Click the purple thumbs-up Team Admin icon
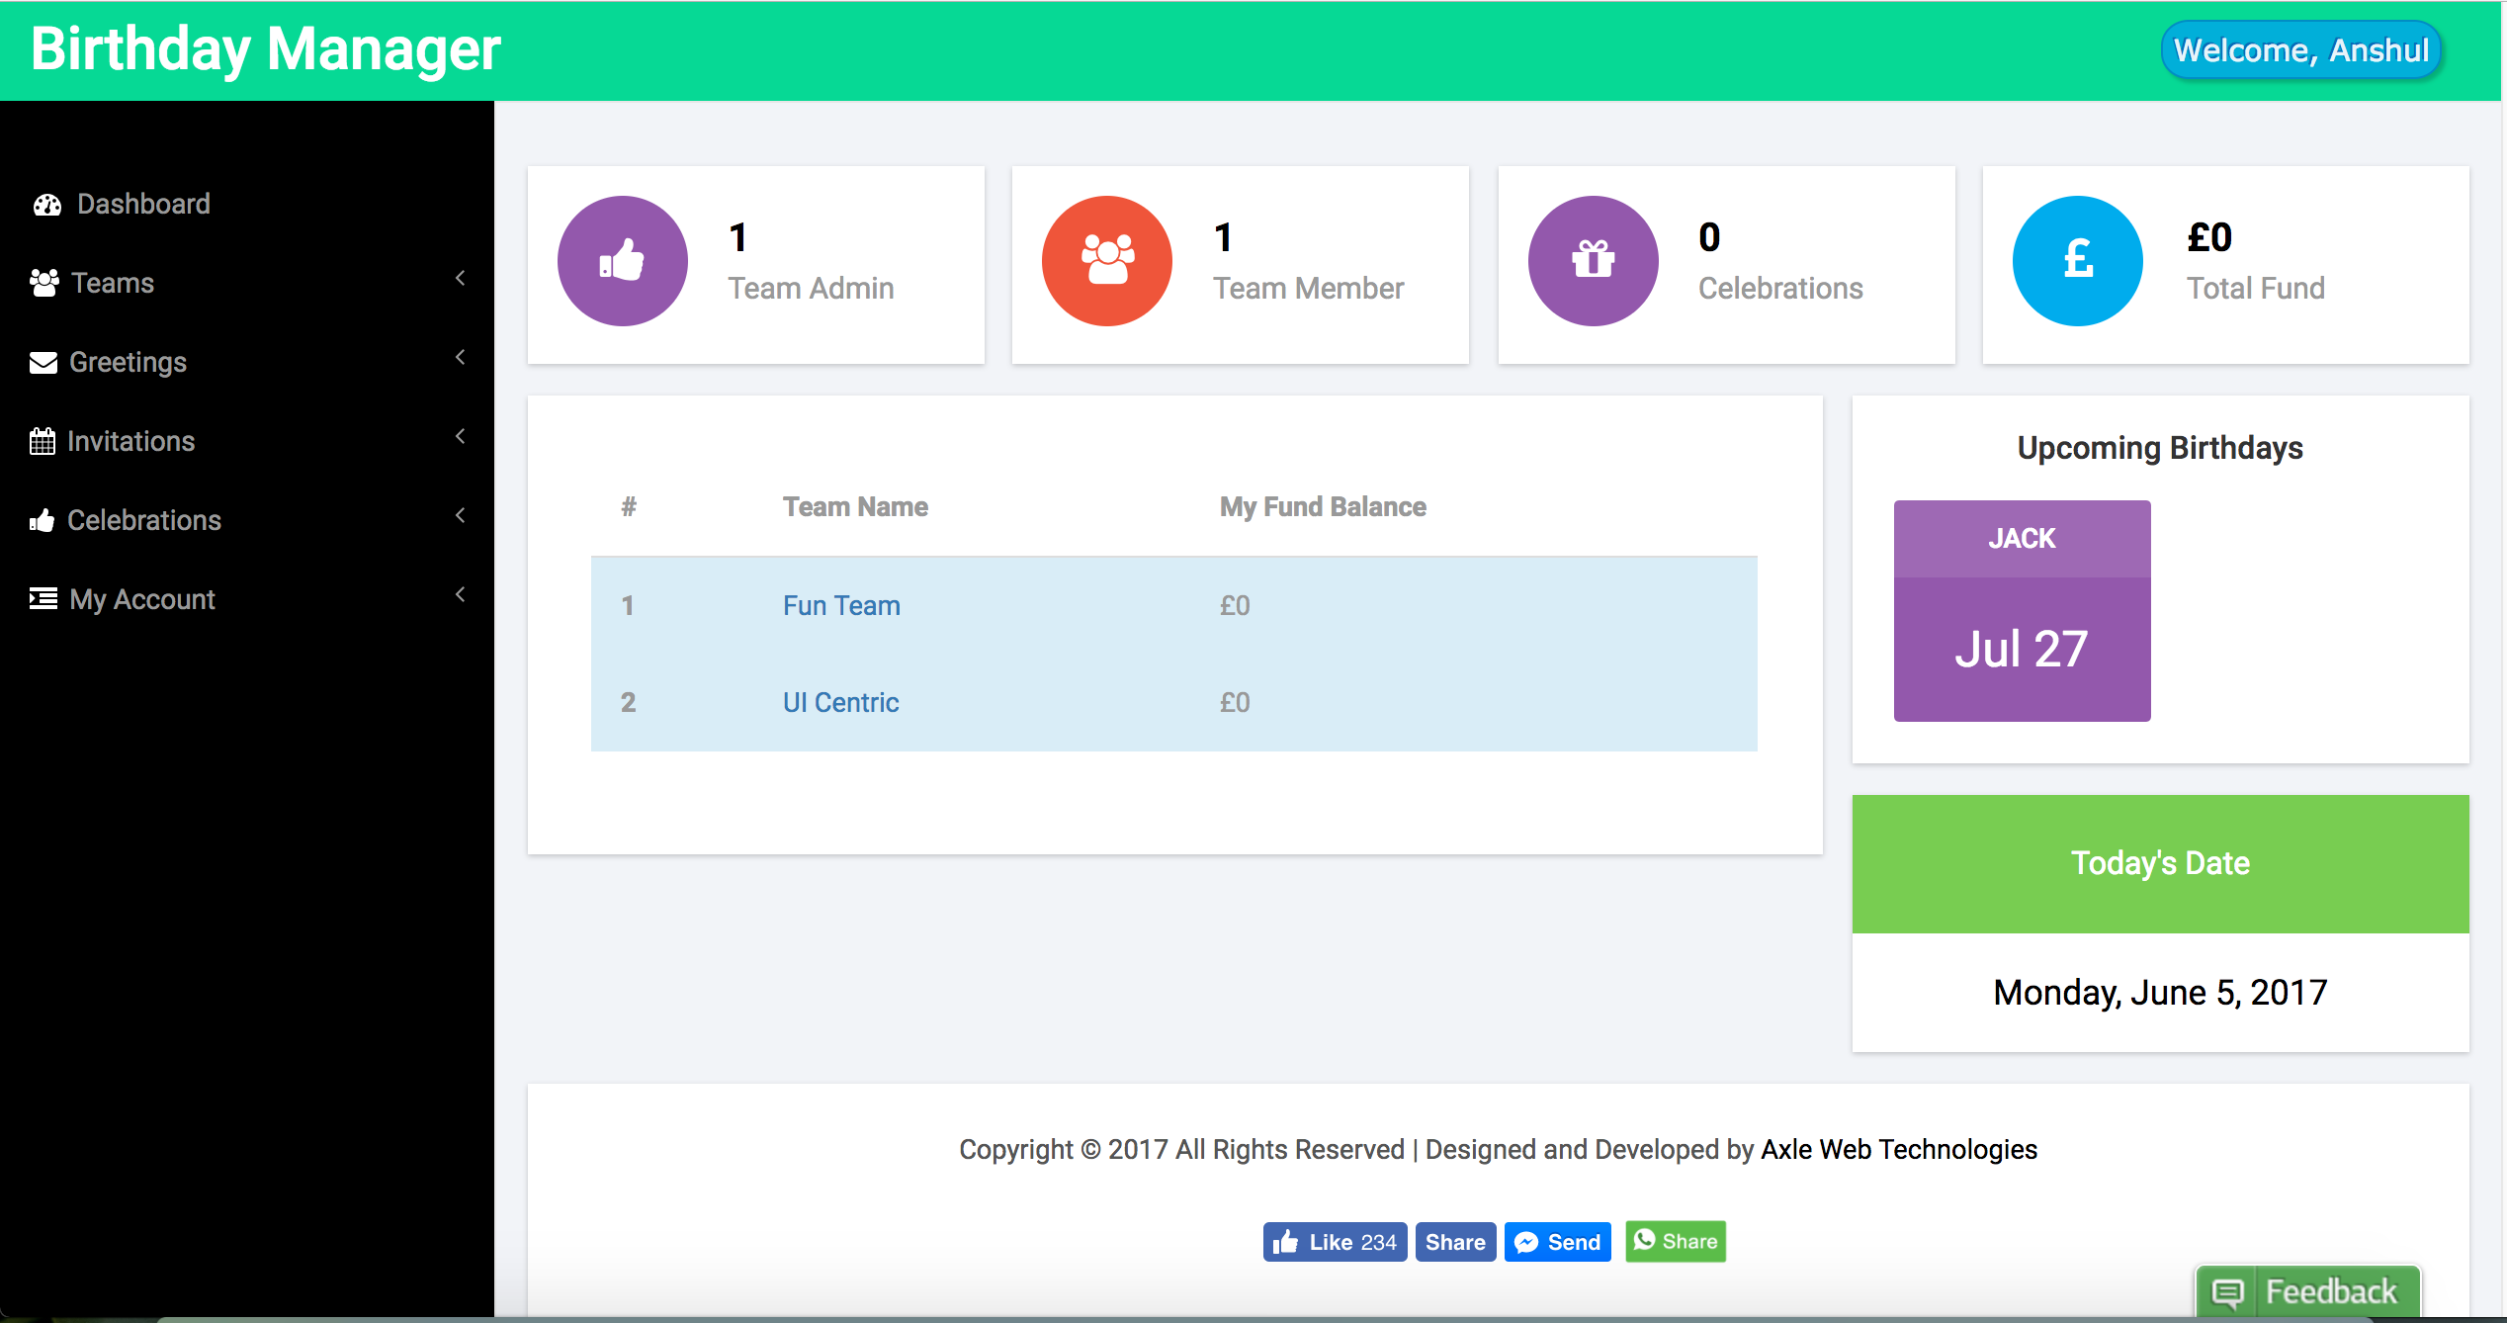This screenshot has height=1323, width=2507. click(622, 261)
